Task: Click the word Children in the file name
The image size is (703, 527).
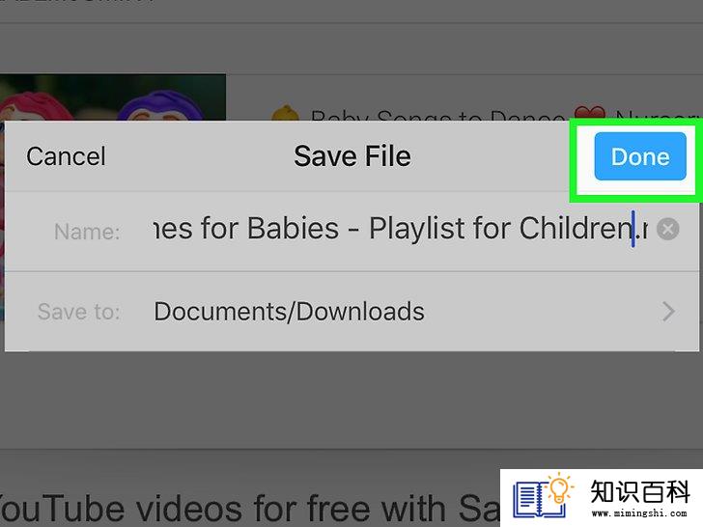Action: coord(576,229)
